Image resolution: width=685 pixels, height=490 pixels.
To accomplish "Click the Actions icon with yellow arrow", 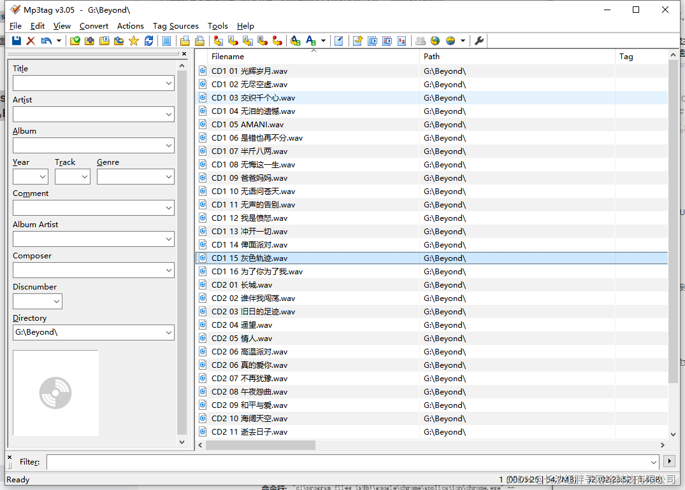I will coord(295,41).
